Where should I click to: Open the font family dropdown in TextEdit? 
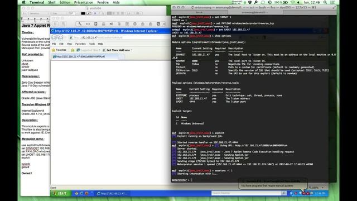[x=39, y=13]
